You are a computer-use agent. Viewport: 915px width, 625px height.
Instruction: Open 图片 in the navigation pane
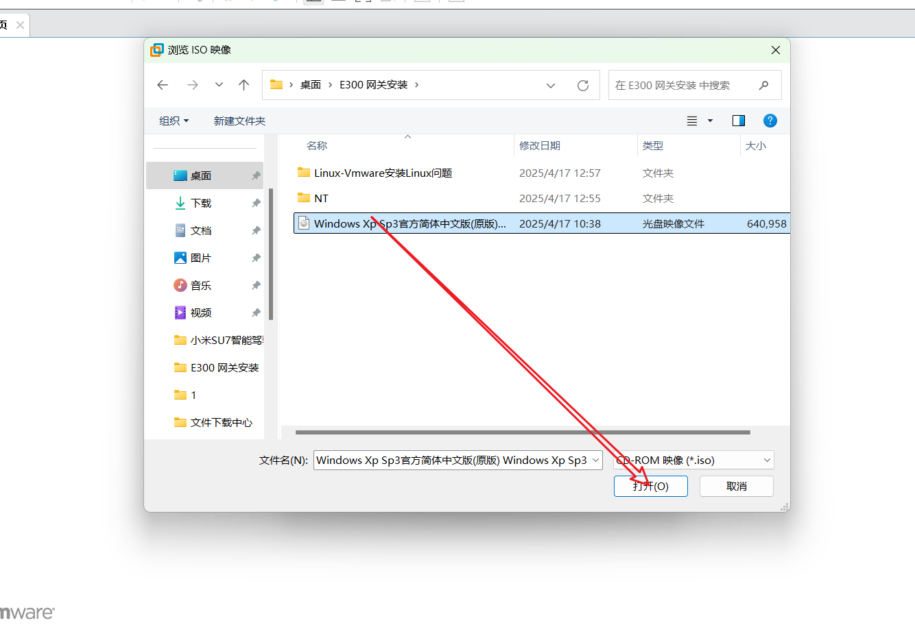201,258
